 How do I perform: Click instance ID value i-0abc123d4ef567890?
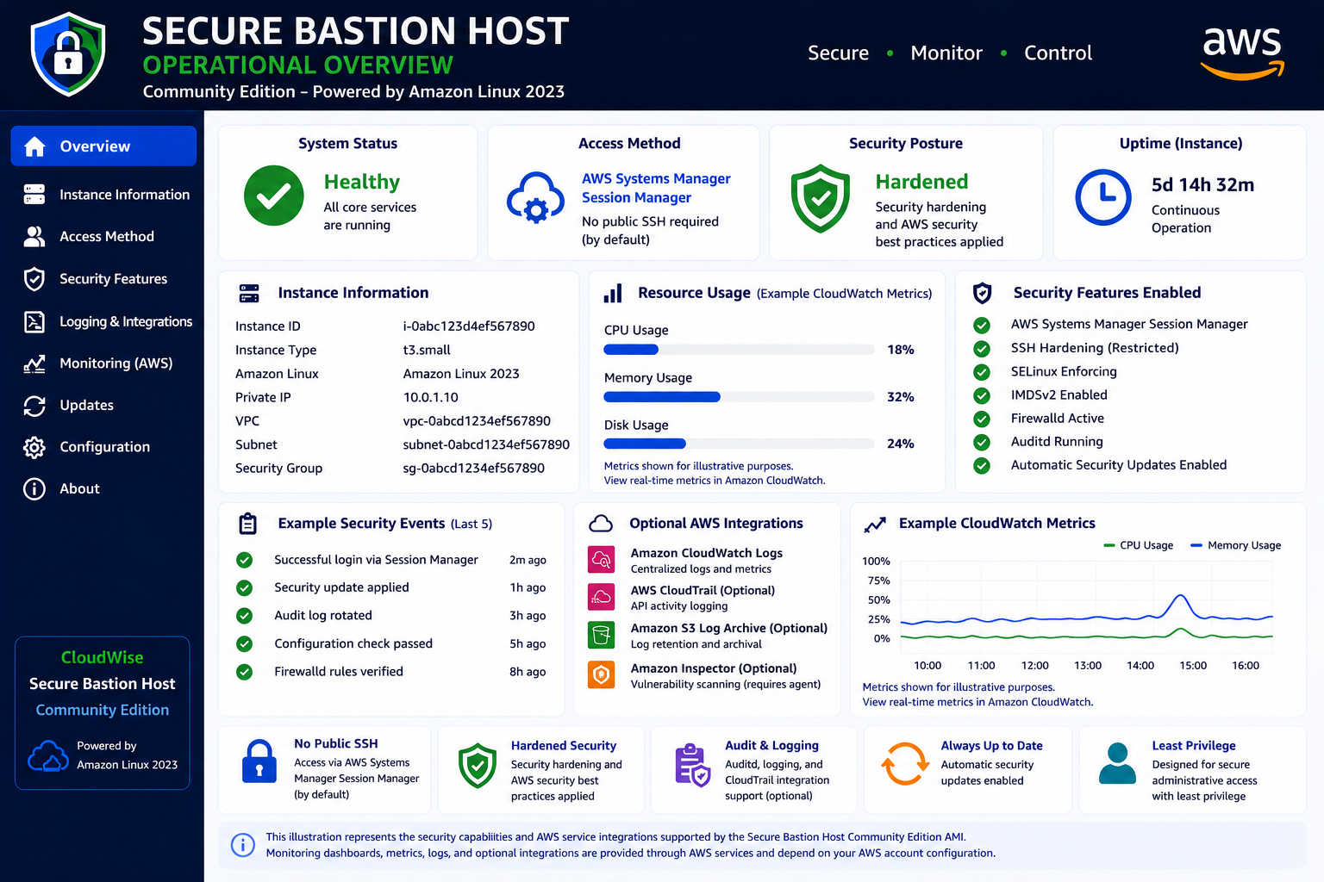coord(469,326)
